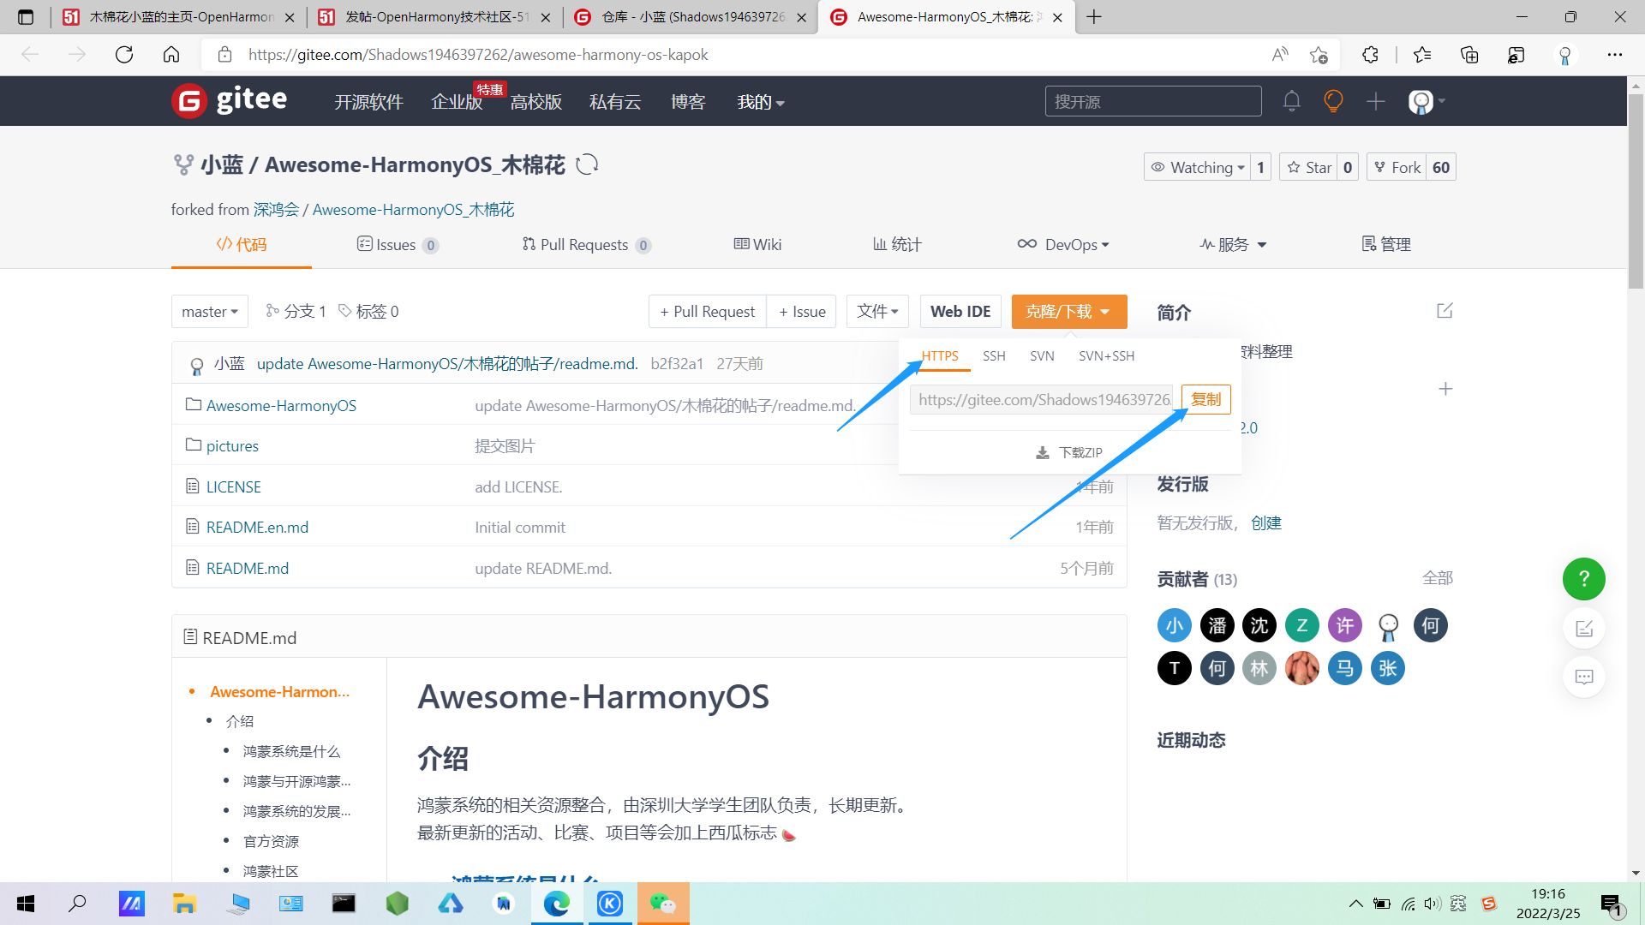Click the browser refresh button
The width and height of the screenshot is (1645, 925).
pos(124,55)
